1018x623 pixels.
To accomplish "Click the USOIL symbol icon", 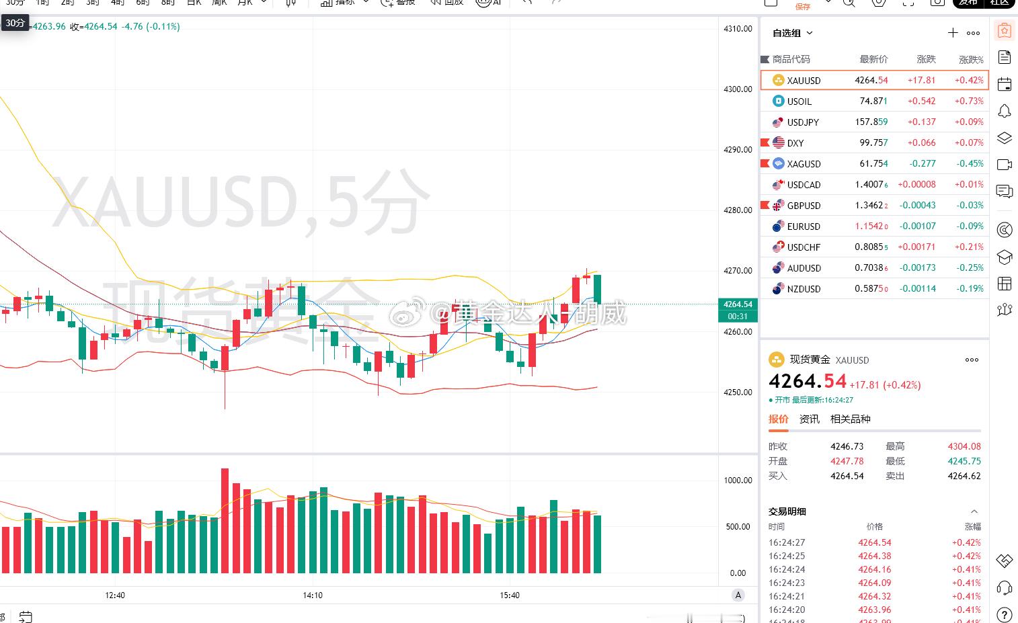I will (779, 101).
